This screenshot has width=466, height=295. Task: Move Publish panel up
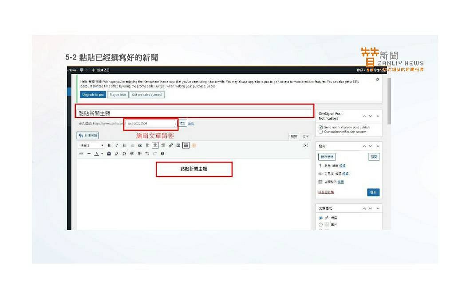click(x=364, y=146)
